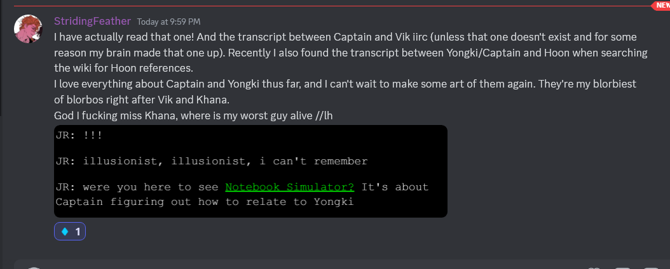Image resolution: width=670 pixels, height=269 pixels.
Task: Click the StridingFeather username
Action: click(x=92, y=22)
